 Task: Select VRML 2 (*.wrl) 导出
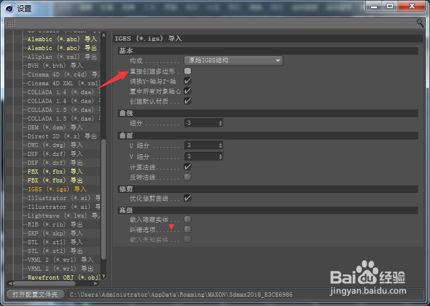tap(61, 268)
